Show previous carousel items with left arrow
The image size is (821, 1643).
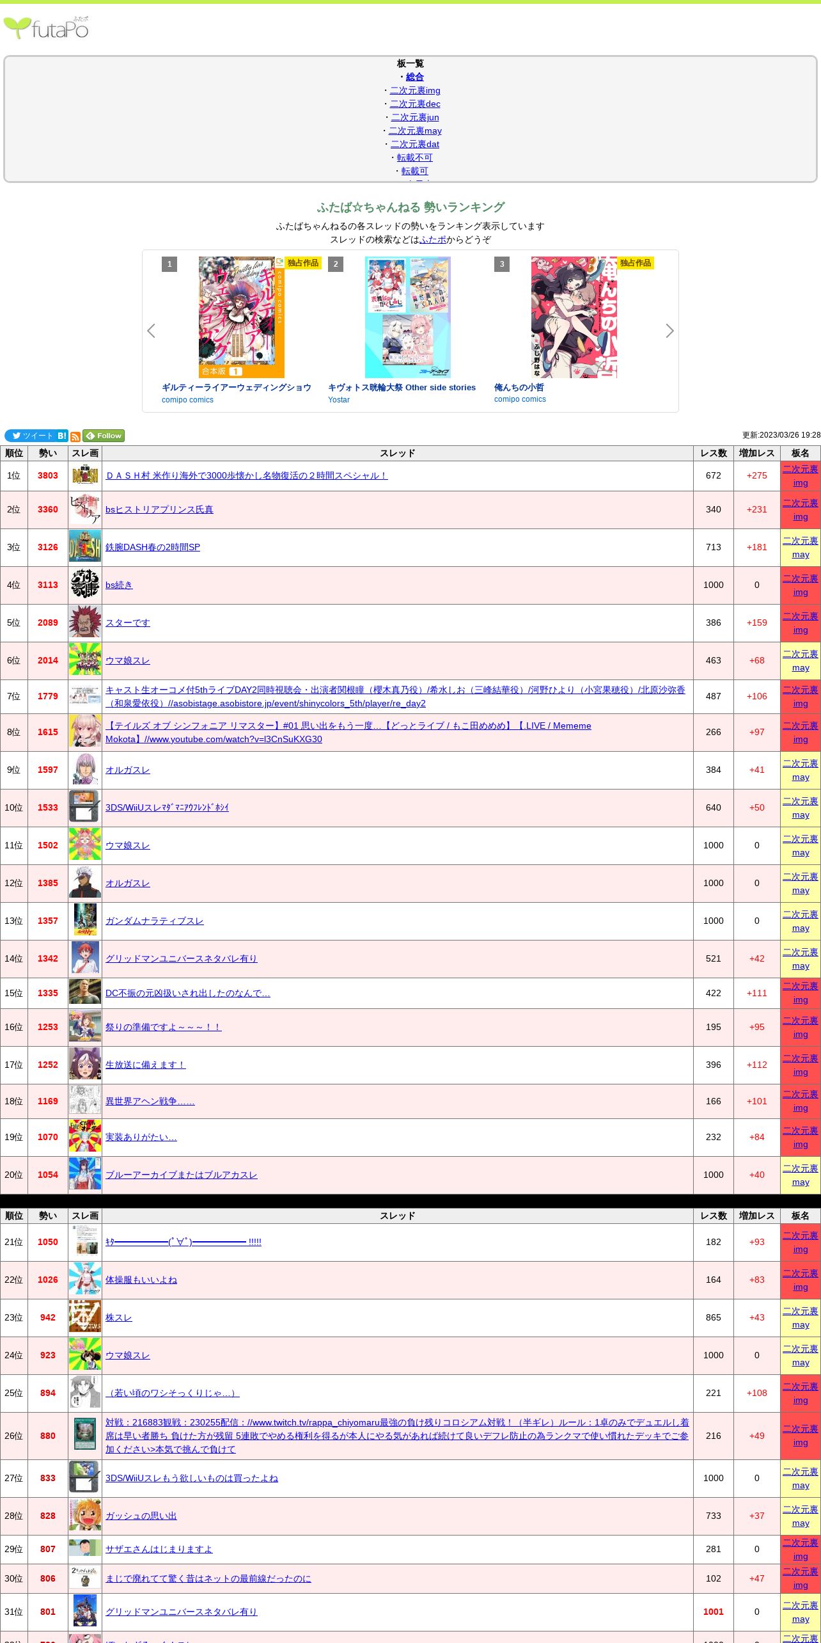pyautogui.click(x=151, y=331)
